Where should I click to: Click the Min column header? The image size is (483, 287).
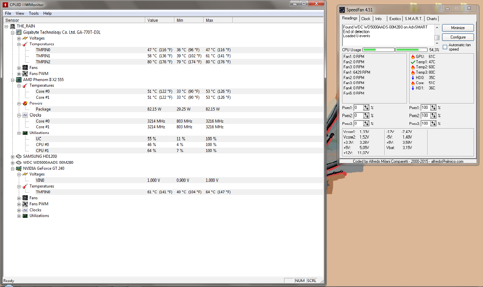coord(189,20)
